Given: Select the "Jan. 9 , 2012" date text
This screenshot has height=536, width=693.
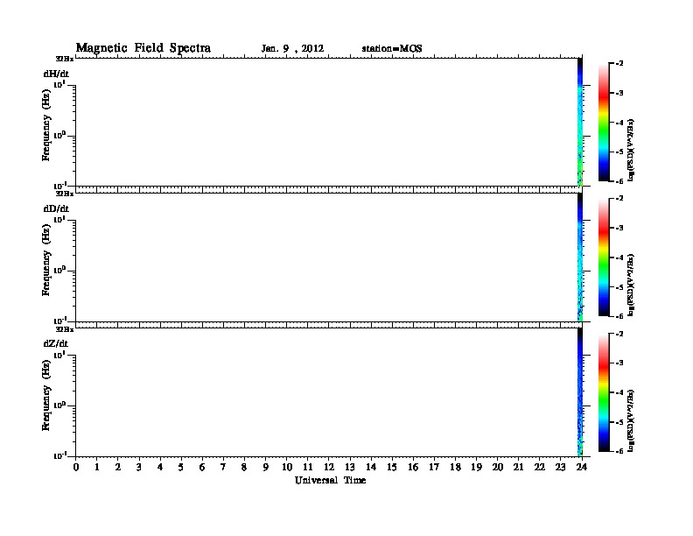Looking at the screenshot, I should (292, 49).
